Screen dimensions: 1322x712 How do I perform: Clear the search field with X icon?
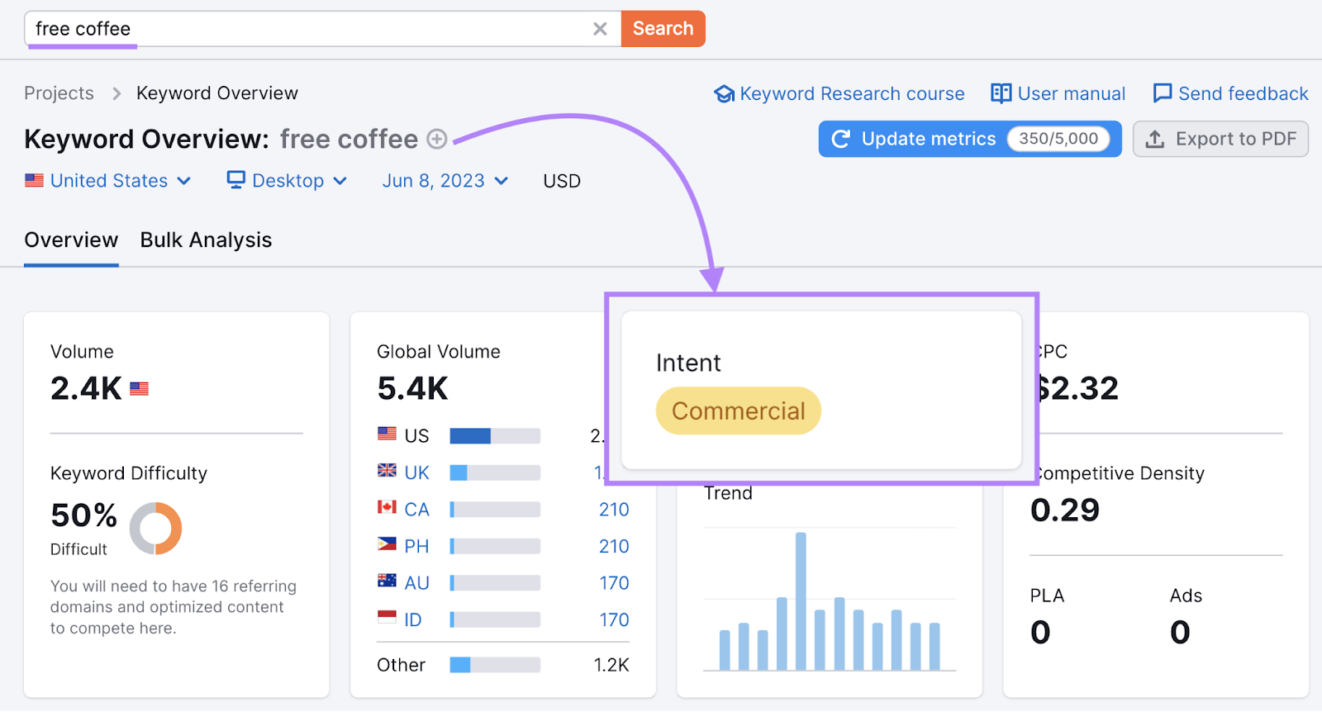(x=600, y=29)
